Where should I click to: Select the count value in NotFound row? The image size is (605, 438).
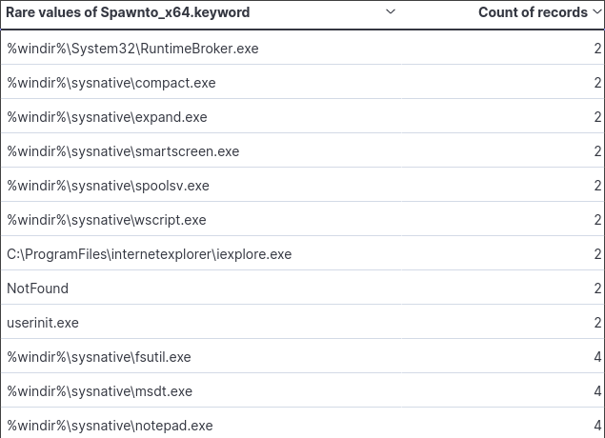(x=597, y=289)
